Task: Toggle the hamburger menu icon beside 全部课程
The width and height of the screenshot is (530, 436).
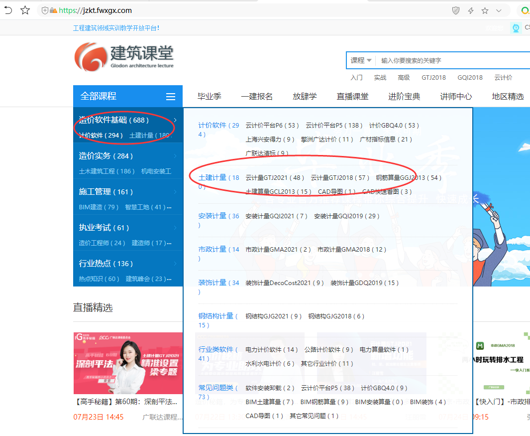Action: tap(171, 97)
